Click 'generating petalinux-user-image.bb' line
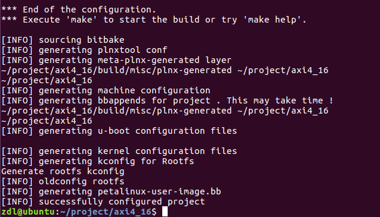Screen dimensions: 380x217 [111, 191]
